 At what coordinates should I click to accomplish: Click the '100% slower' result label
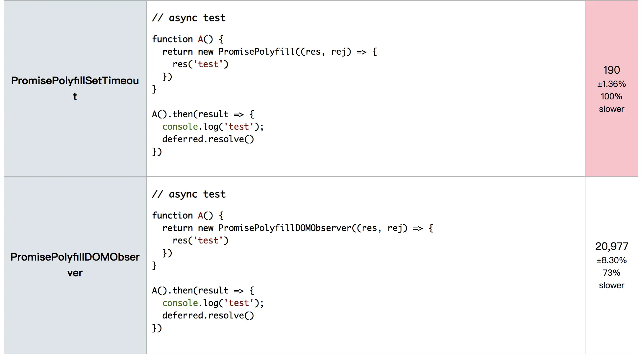point(611,103)
